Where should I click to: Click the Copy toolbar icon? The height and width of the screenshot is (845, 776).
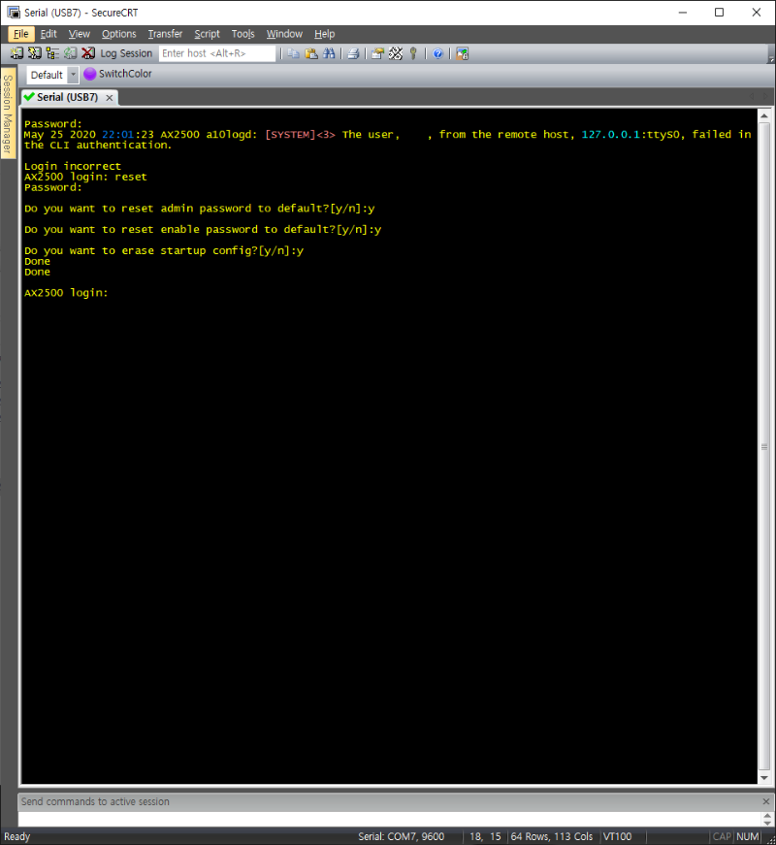(293, 53)
